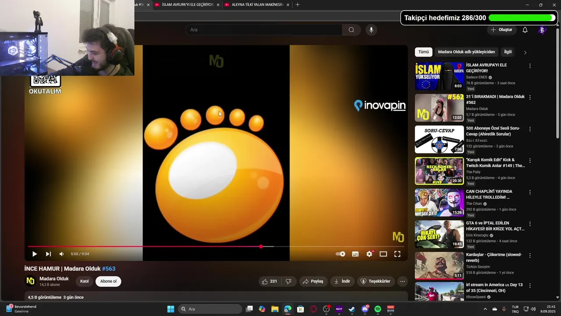Close the İSLAM AVRUPA'YI ELE GEÇİRİYOR tab
The image size is (561, 316).
218,5
